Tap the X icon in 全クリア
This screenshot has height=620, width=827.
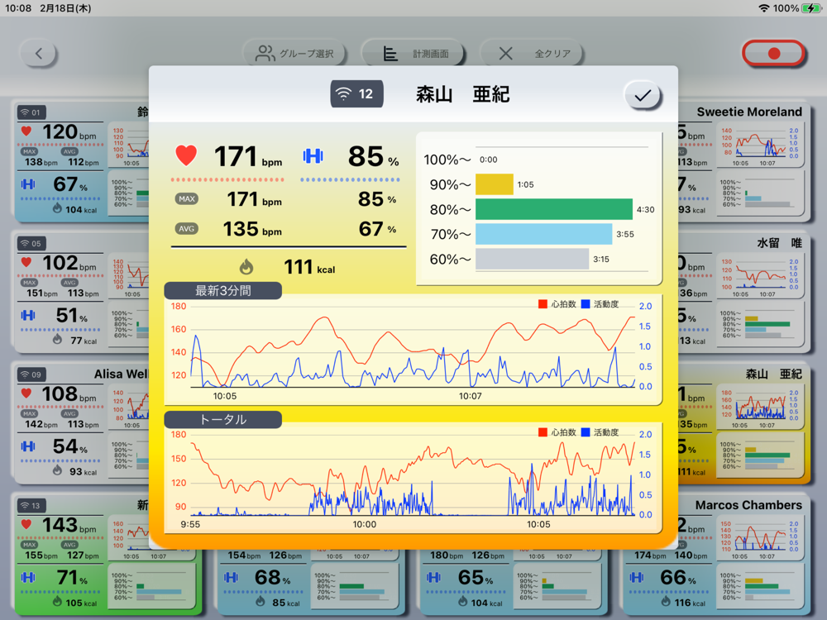tap(506, 54)
